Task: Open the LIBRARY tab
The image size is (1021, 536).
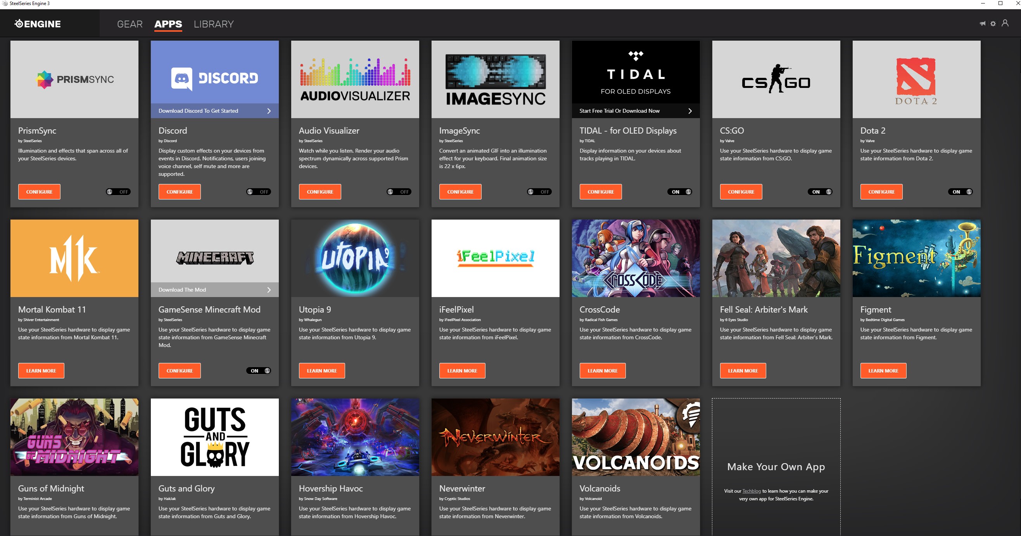Action: [214, 24]
